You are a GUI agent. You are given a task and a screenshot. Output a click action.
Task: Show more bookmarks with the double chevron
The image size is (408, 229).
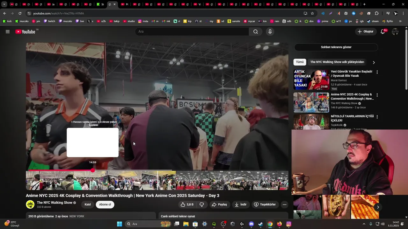[400, 21]
